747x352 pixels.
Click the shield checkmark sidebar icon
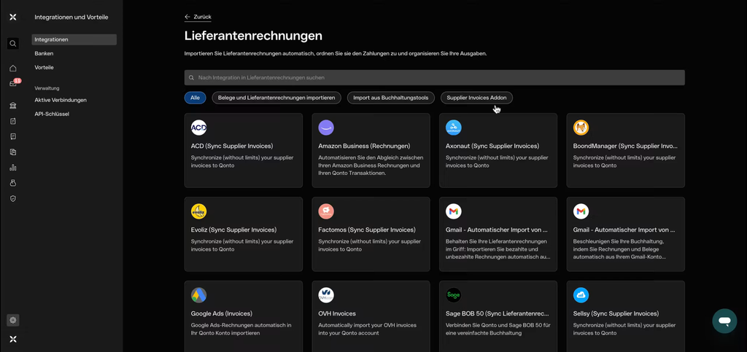pos(13,198)
